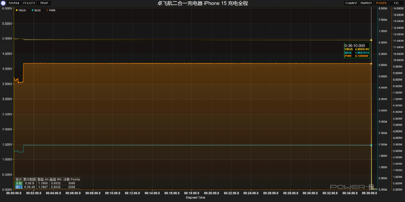Select the green 全部 statistics row label
This screenshot has height=202, width=405.
pyautogui.click(x=18, y=183)
